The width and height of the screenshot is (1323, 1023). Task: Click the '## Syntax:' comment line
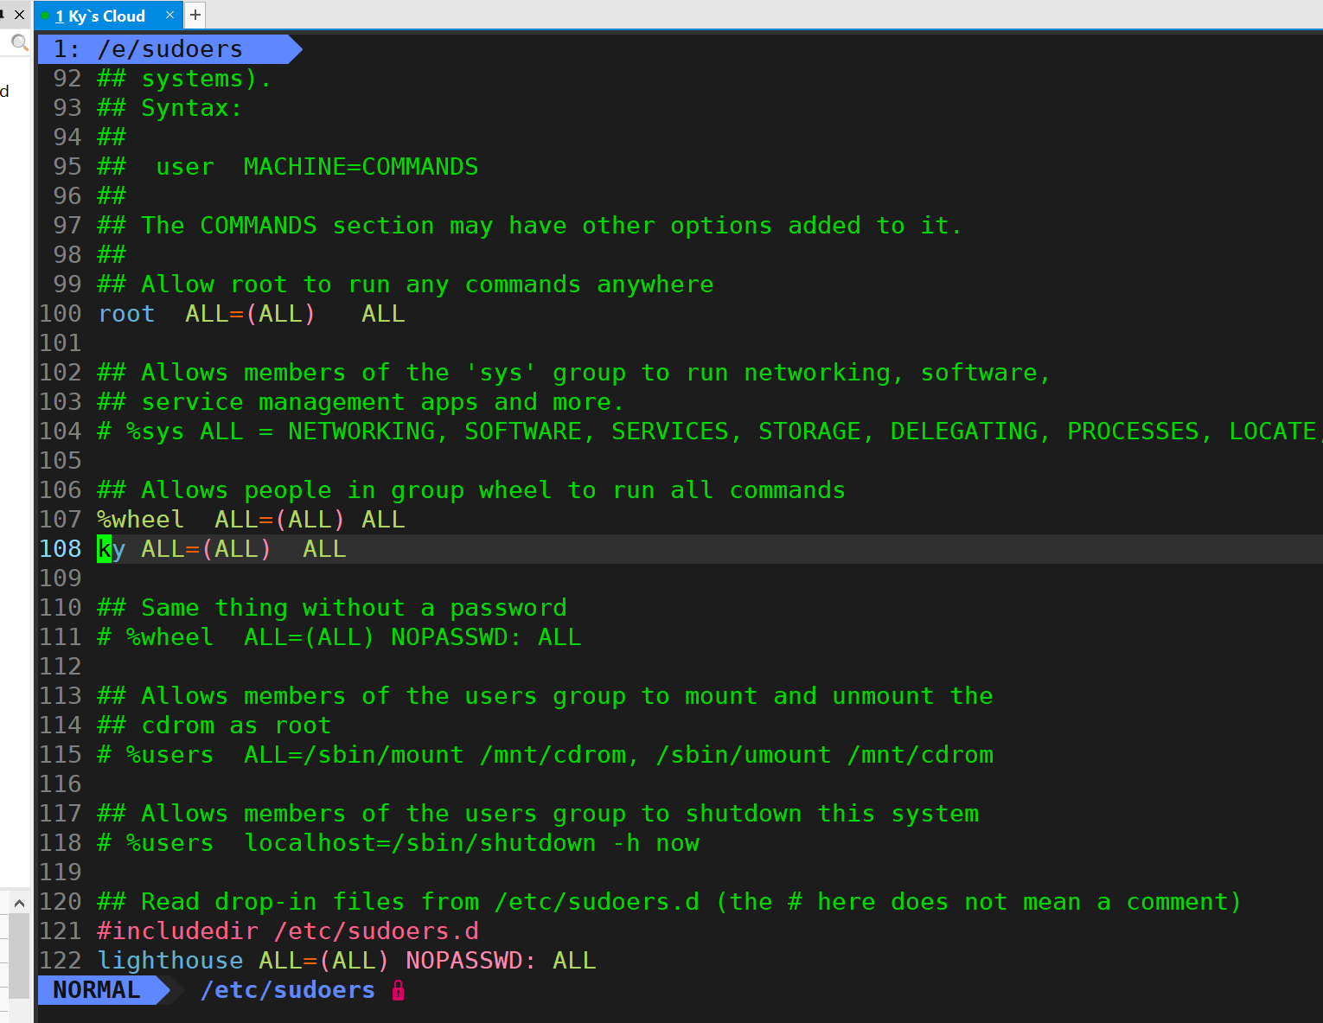point(169,108)
